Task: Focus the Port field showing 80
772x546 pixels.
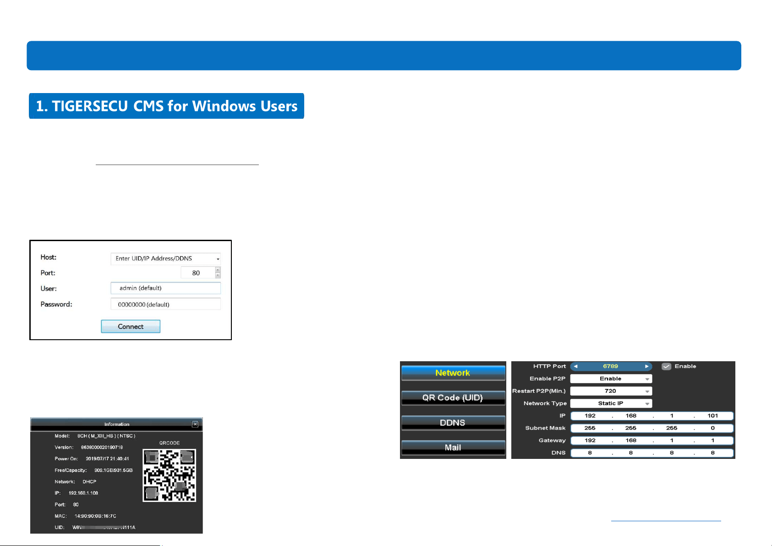Action: point(197,273)
